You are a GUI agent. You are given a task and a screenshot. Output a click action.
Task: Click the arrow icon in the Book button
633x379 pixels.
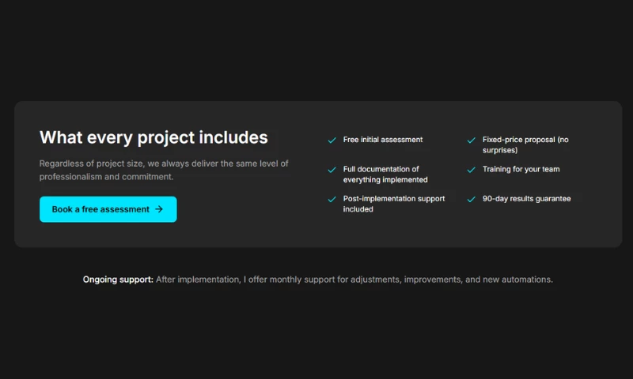click(159, 209)
